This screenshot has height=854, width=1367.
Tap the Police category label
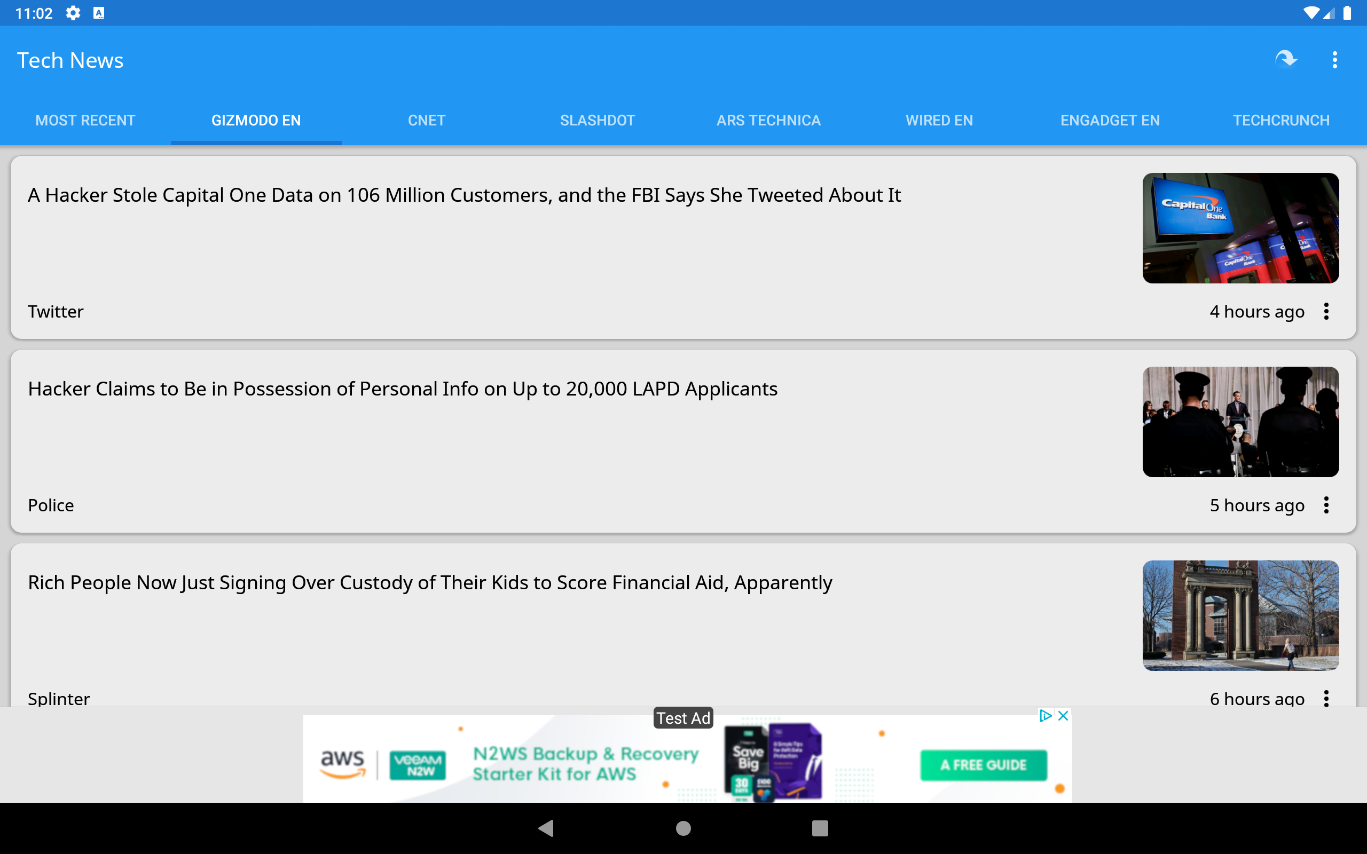51,505
